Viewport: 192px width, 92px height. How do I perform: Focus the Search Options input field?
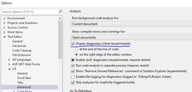click(x=32, y=12)
